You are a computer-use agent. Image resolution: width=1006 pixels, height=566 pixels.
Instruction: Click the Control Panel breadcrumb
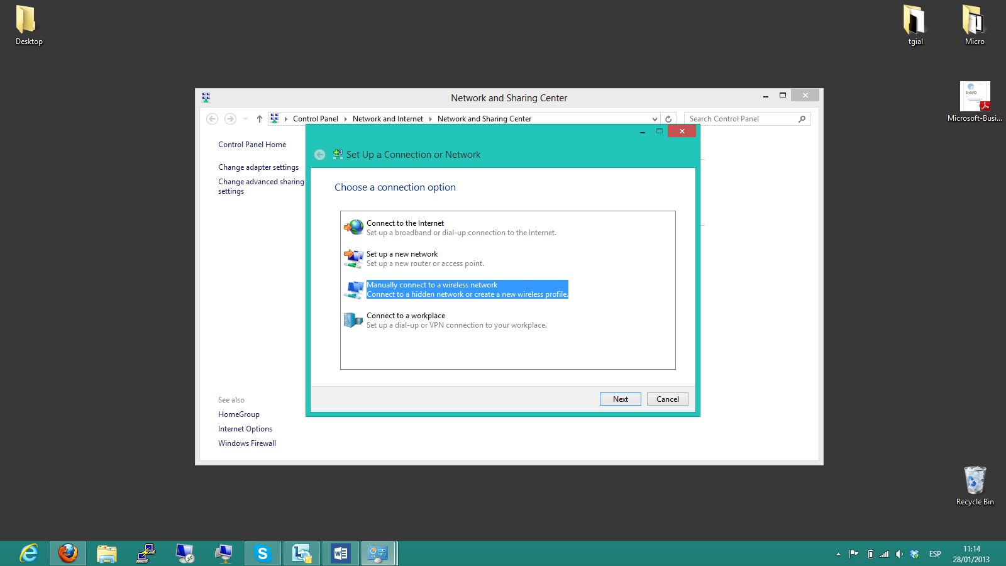[x=315, y=119]
